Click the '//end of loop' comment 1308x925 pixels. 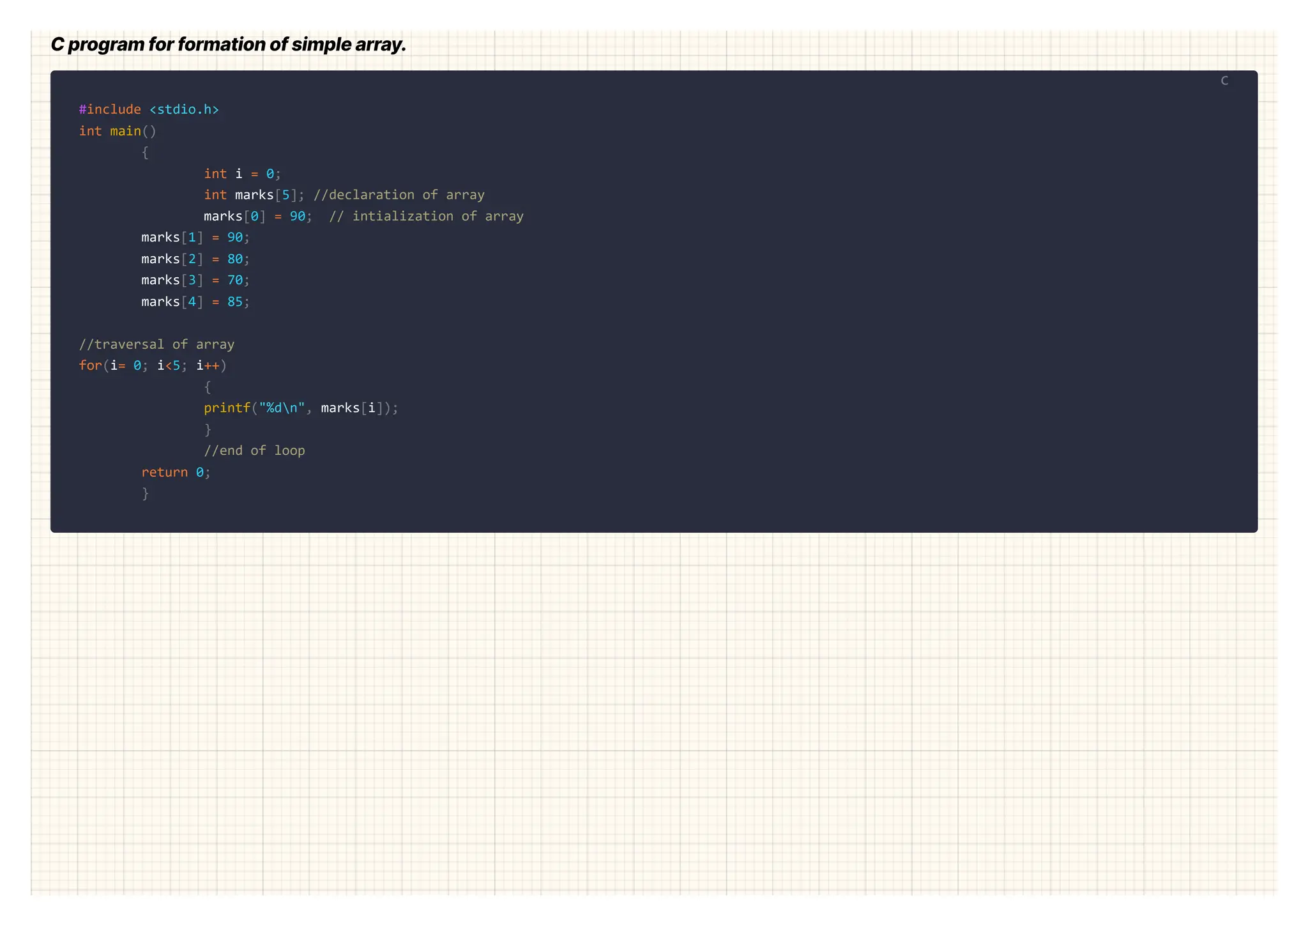(x=254, y=451)
